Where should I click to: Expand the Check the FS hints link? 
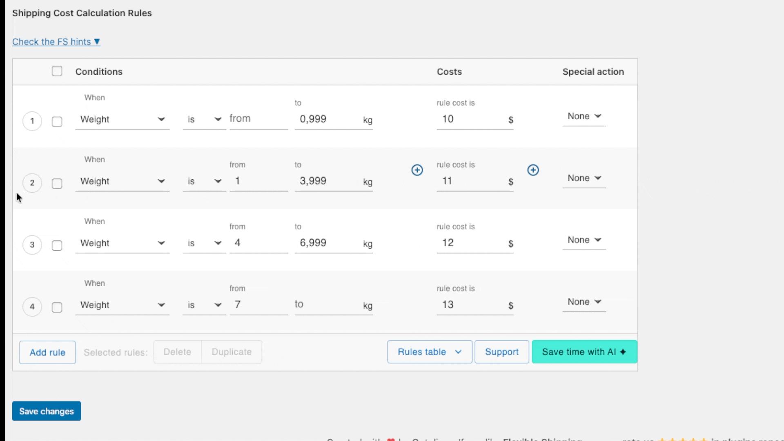pyautogui.click(x=56, y=42)
